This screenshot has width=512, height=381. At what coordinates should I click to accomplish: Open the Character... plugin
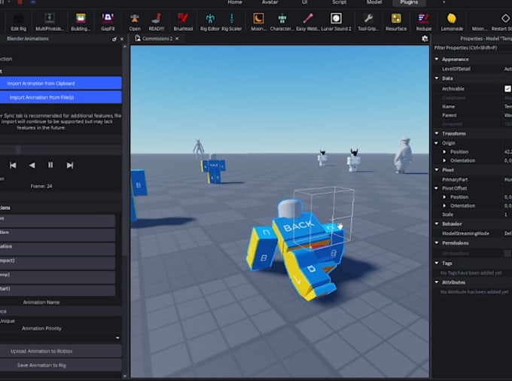tap(282, 22)
